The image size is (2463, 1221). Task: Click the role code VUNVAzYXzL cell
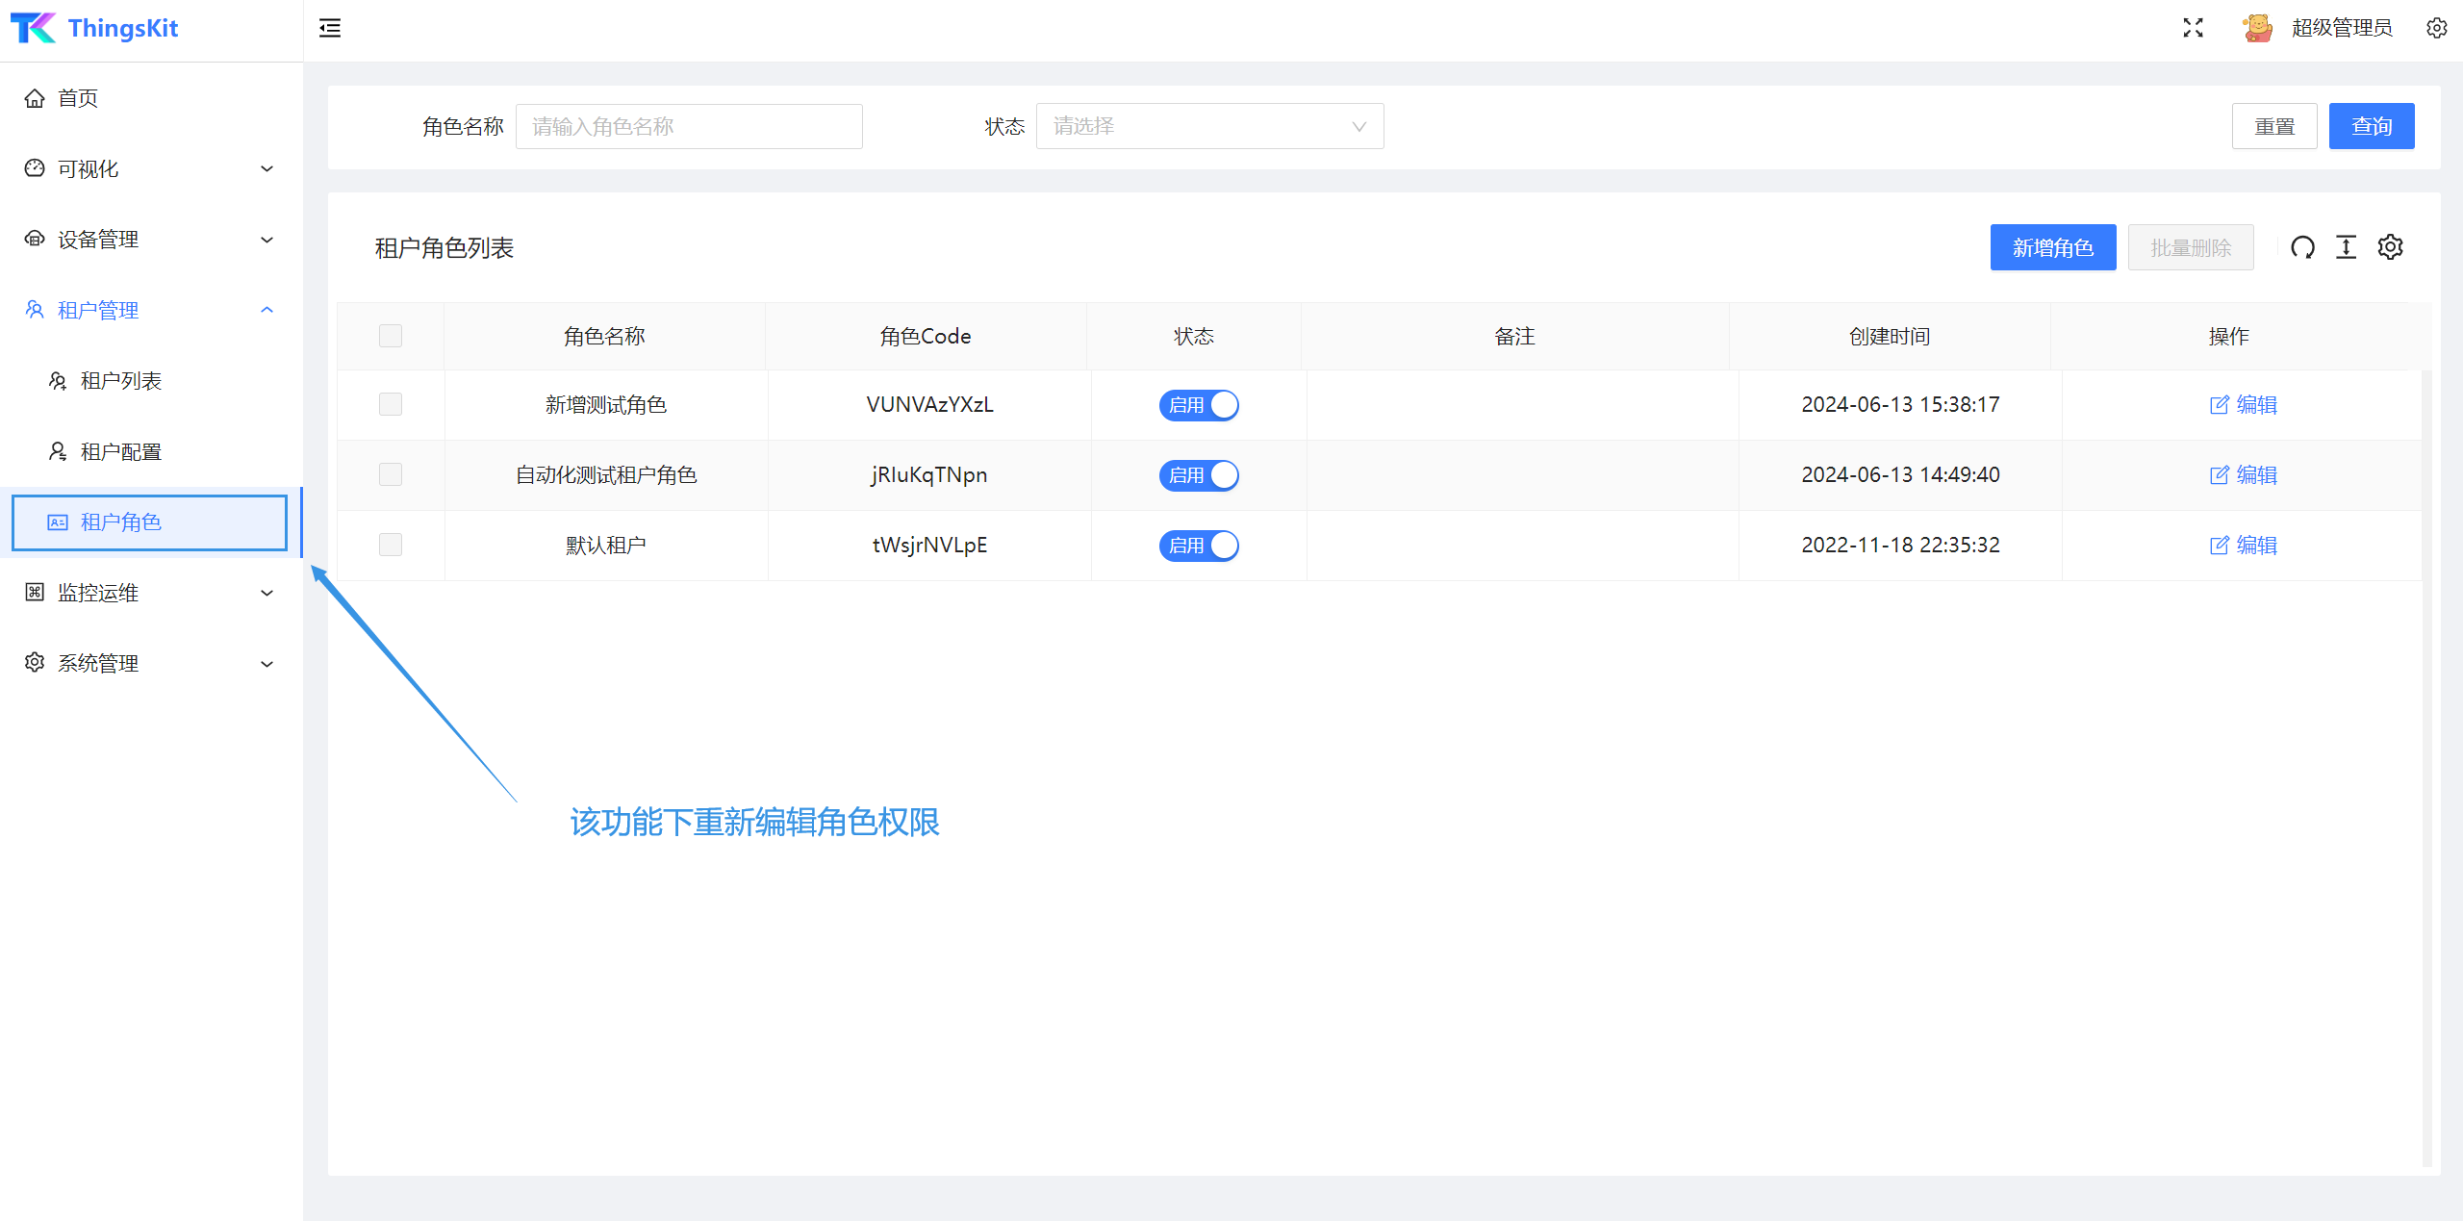pyautogui.click(x=929, y=405)
